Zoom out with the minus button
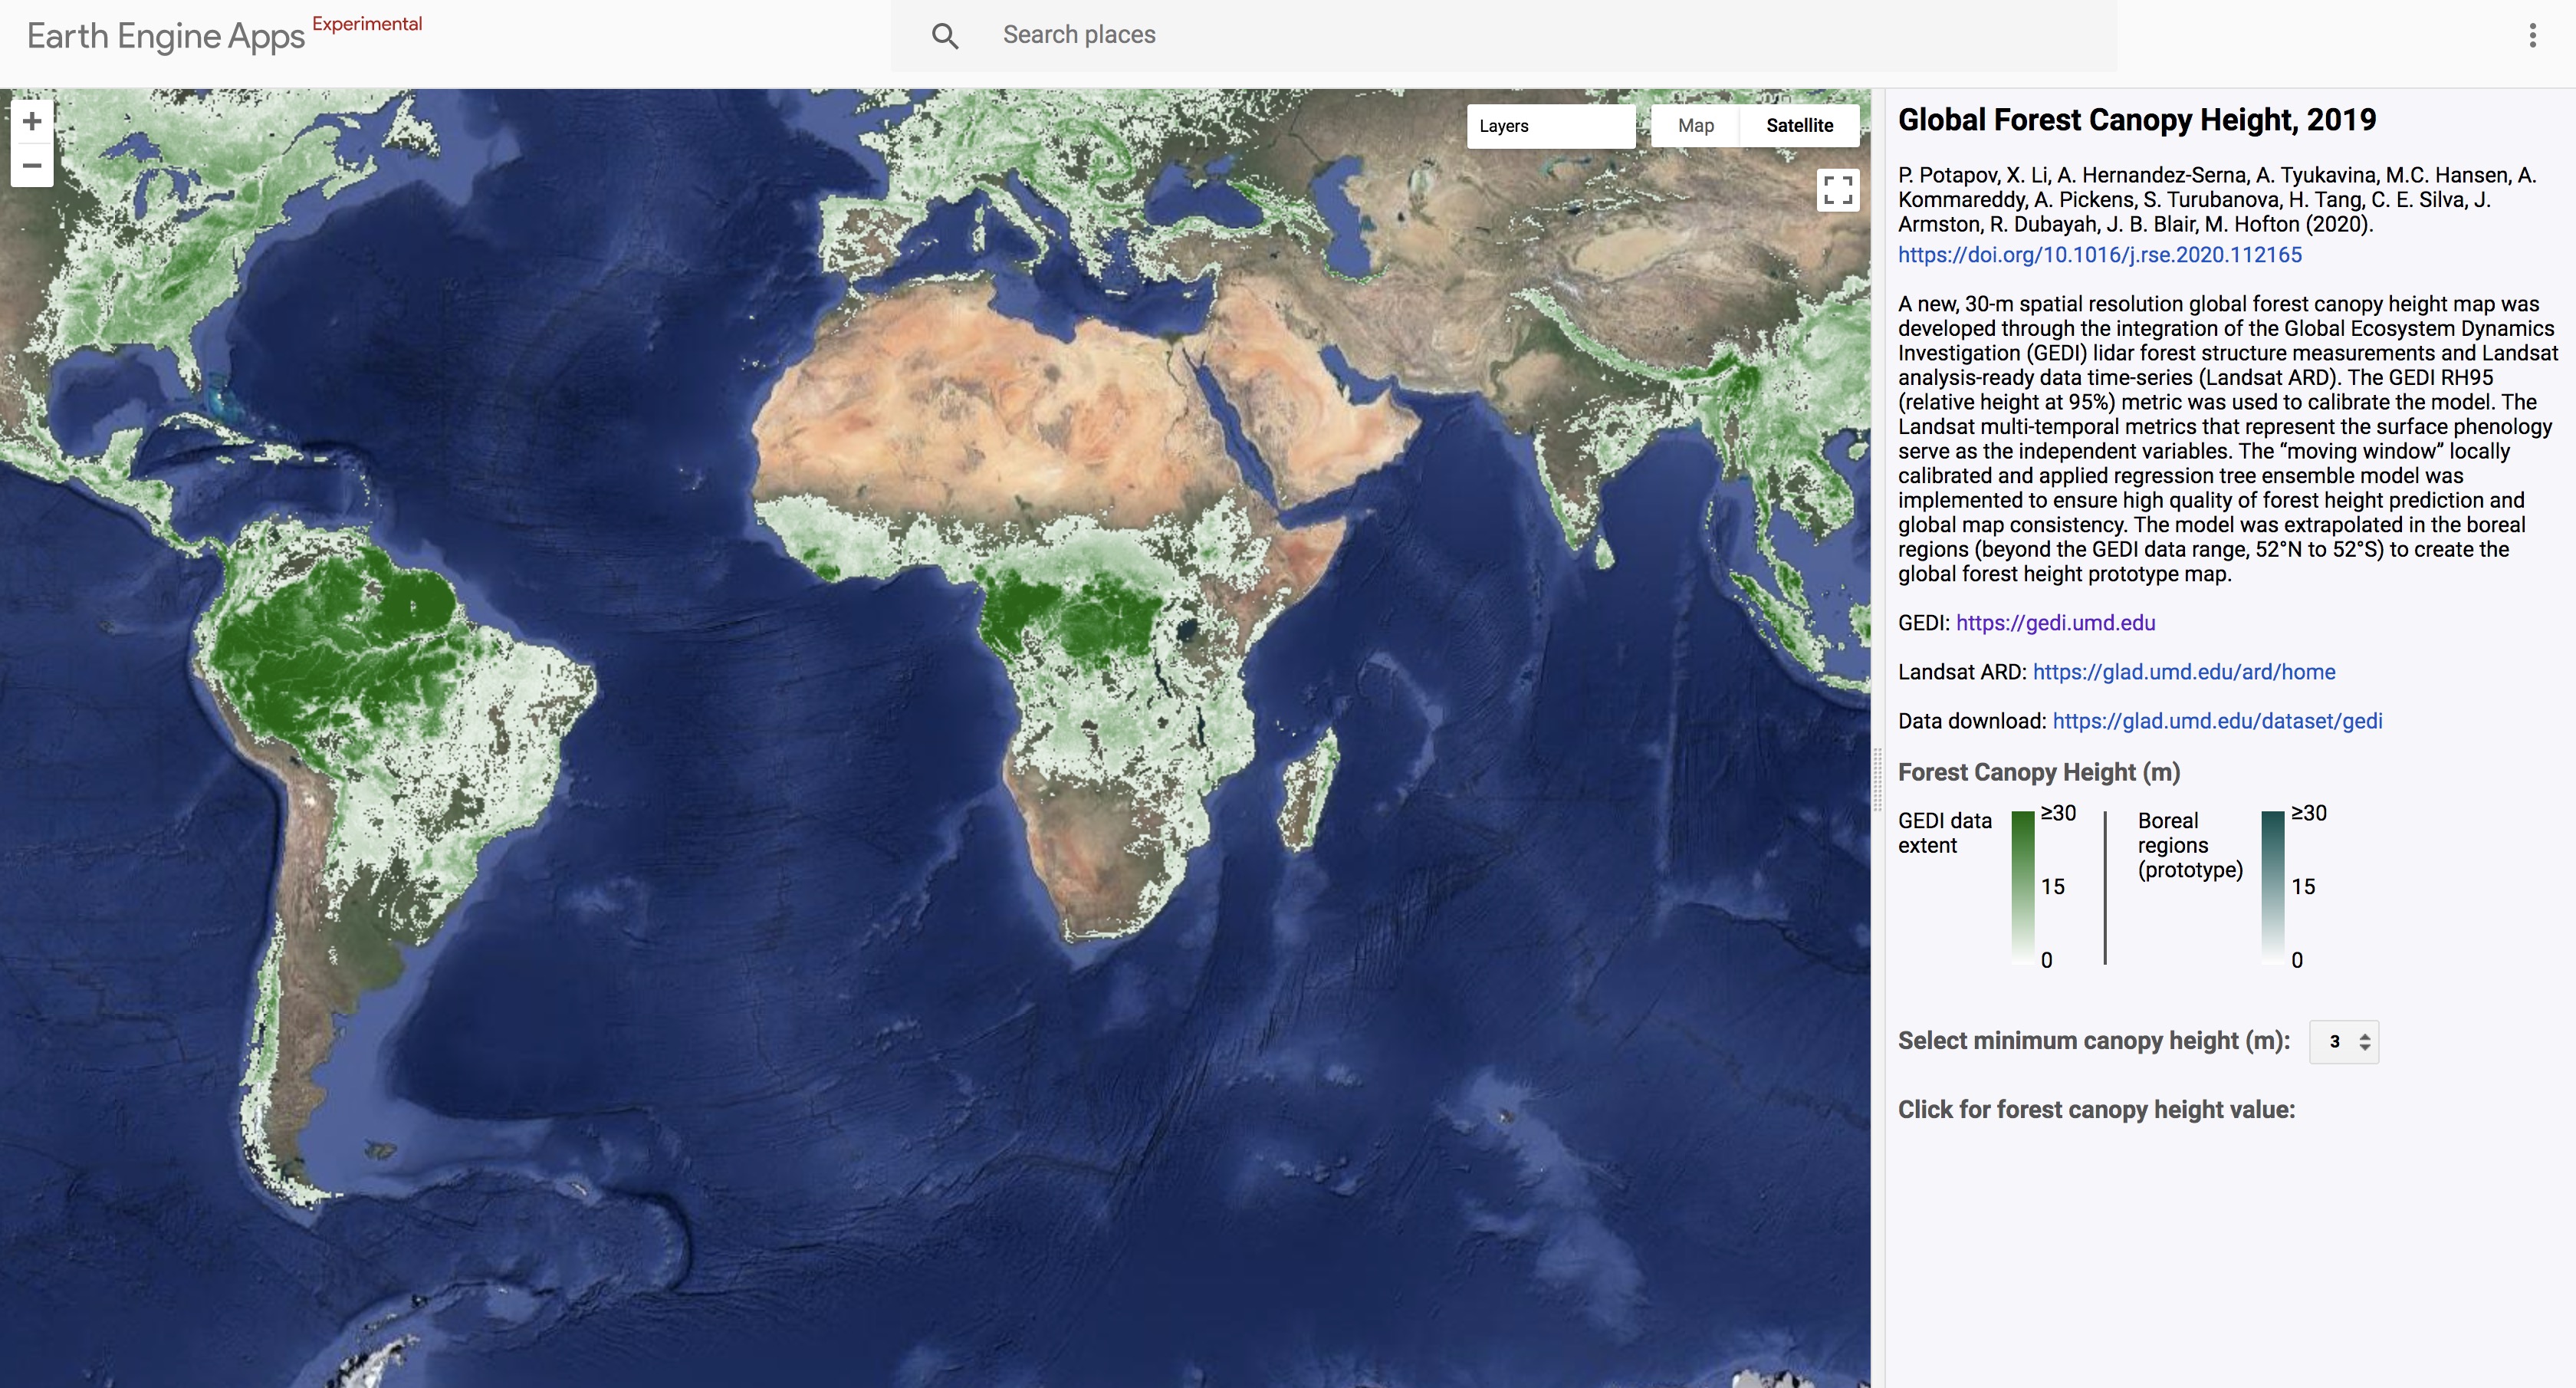Screen dimensions: 2576x1388 click(x=32, y=166)
